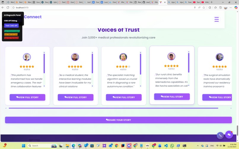Click the taskbar clock showing 9:58 PM
239x149 pixels.
(x=232, y=146)
